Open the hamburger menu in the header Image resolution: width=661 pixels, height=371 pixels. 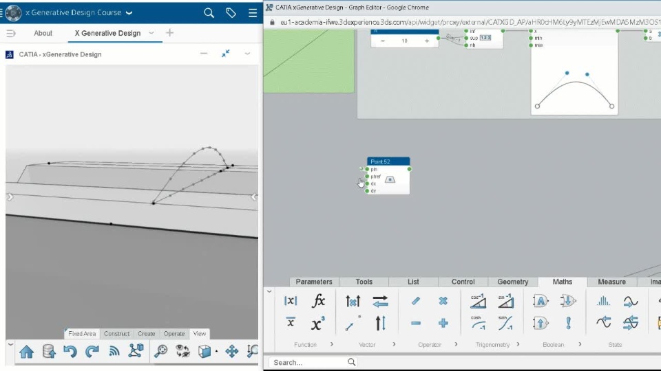coord(253,12)
